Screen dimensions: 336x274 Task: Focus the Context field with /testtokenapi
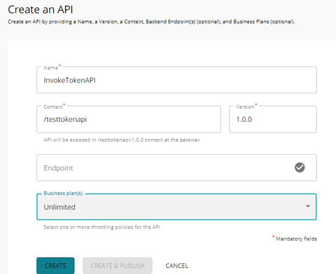click(129, 119)
